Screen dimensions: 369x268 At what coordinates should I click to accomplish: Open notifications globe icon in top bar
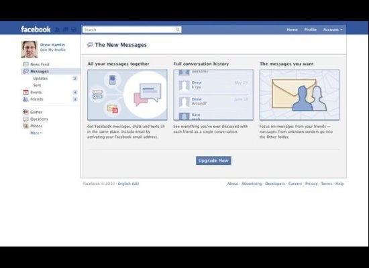(74, 29)
